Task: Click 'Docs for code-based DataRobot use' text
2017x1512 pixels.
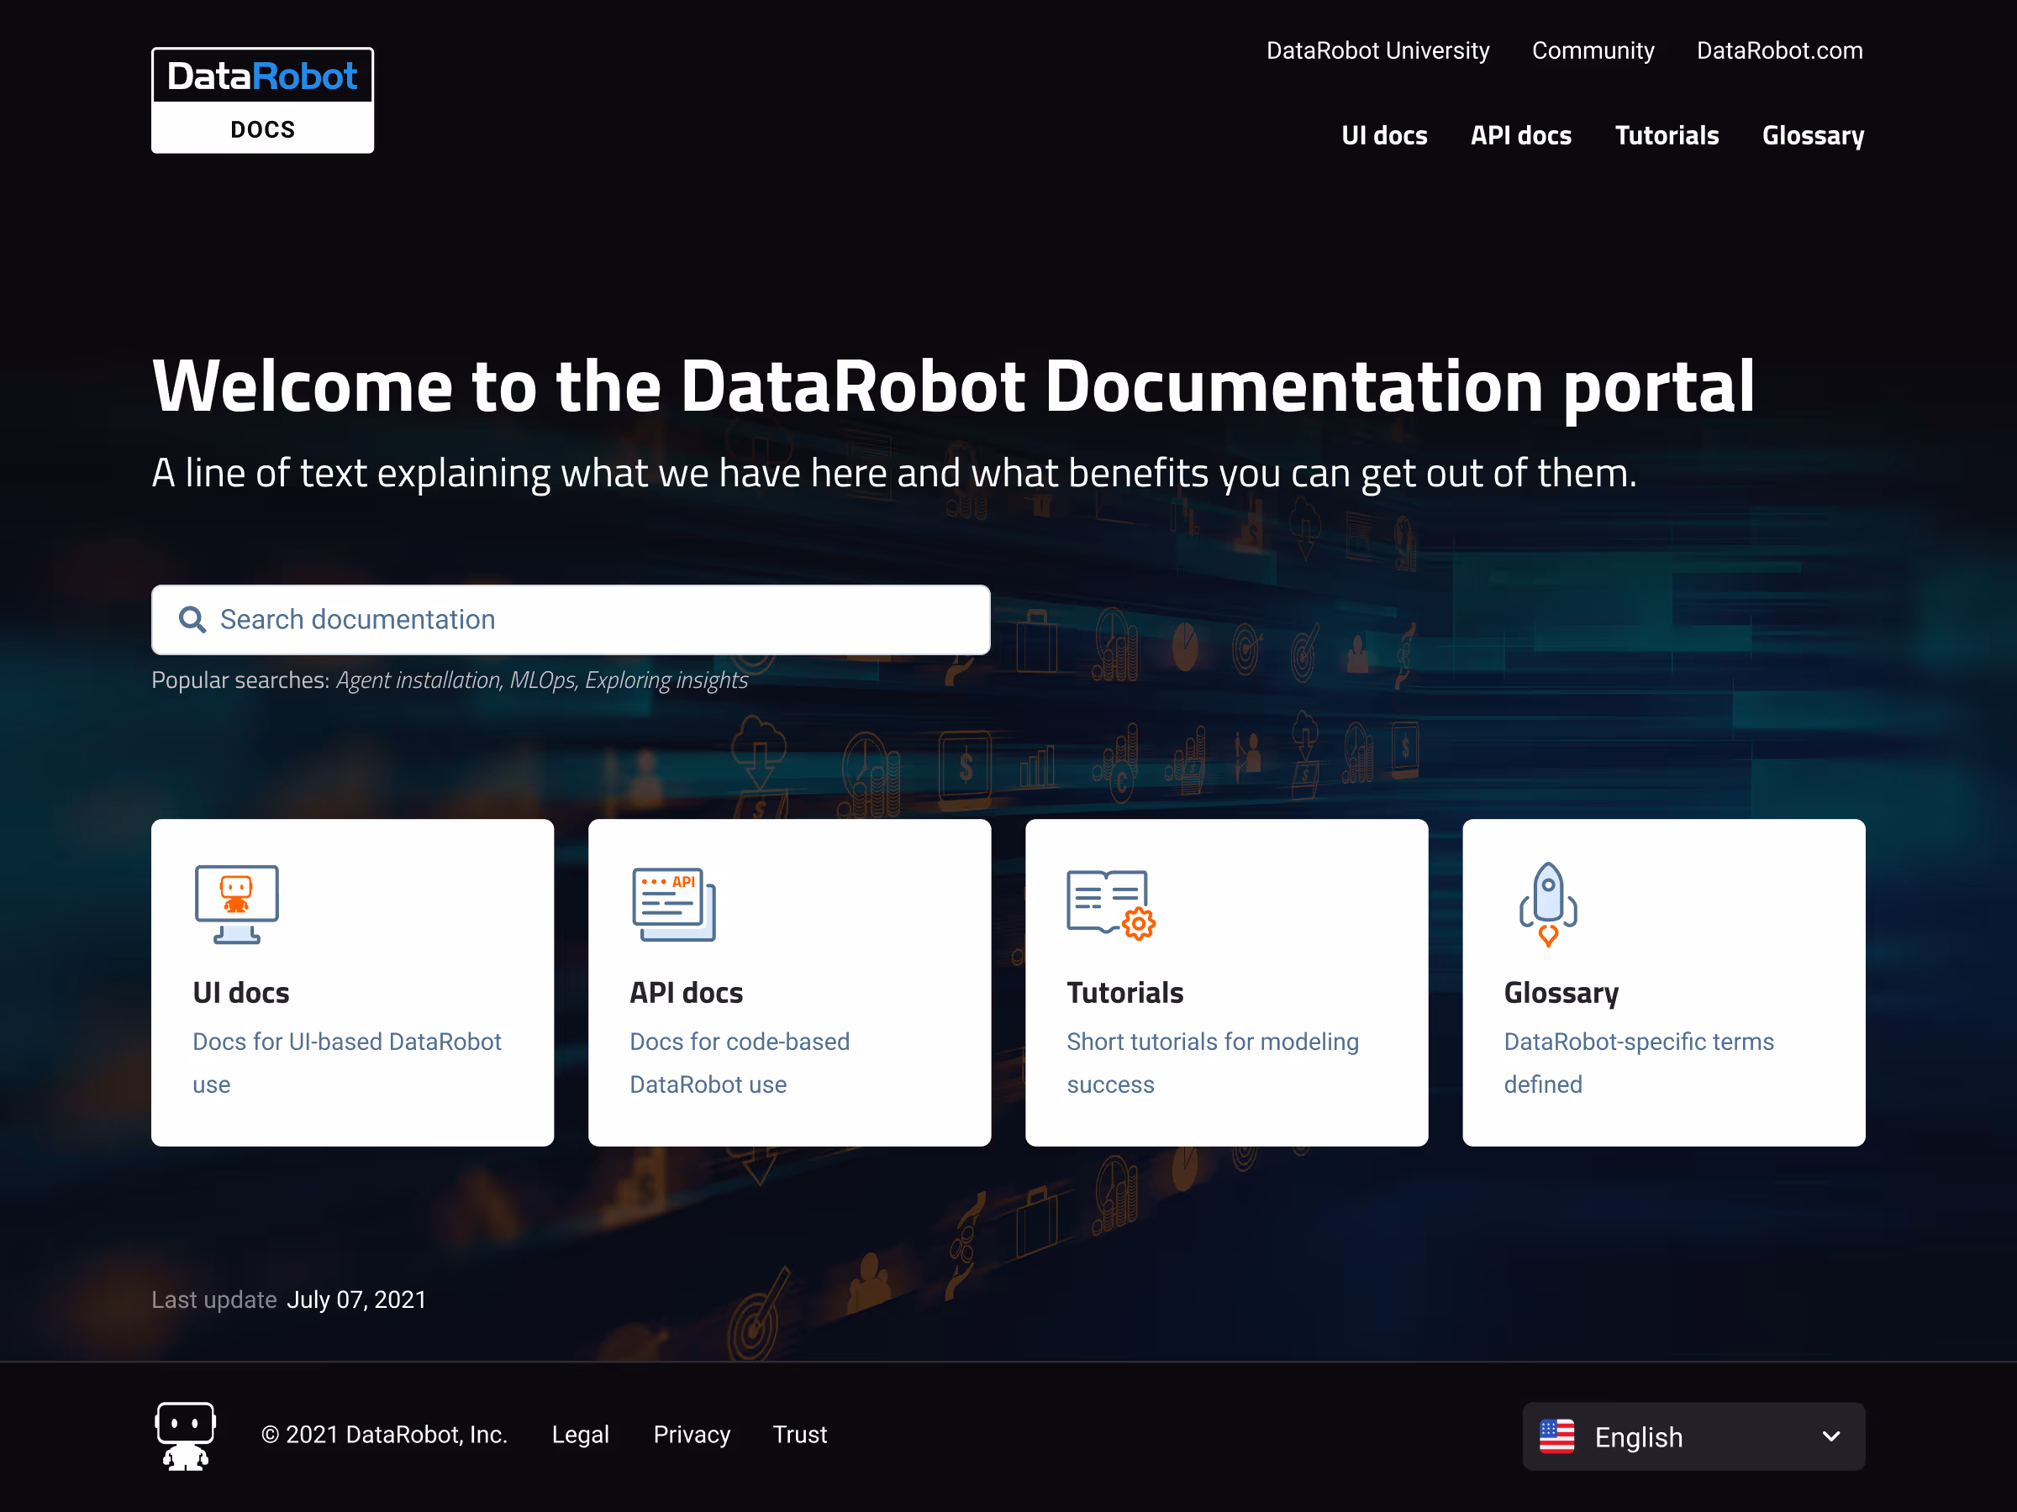Action: coord(740,1063)
